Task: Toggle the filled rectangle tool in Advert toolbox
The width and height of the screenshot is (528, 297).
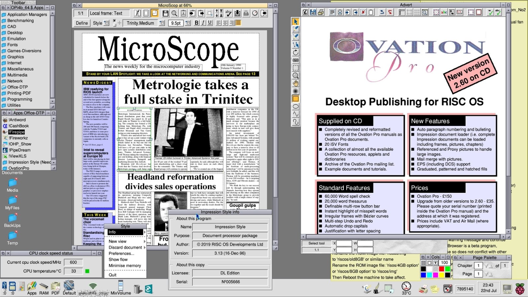Action: 296,99
